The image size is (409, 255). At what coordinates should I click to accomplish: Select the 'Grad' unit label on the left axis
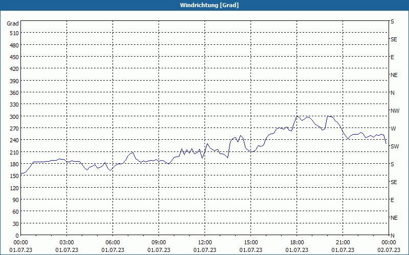[x=13, y=23]
